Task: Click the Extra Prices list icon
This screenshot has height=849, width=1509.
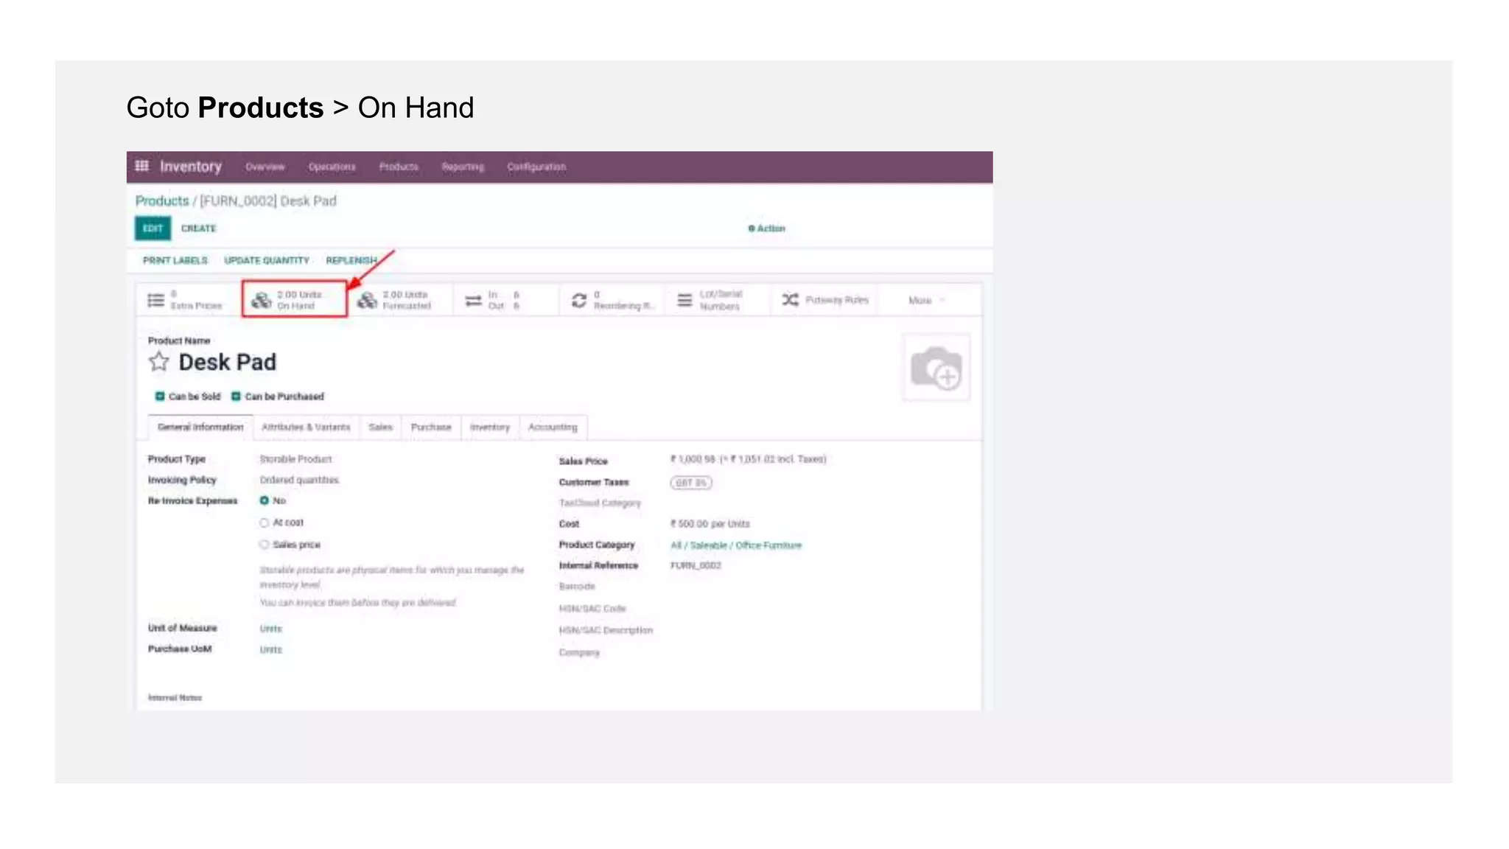Action: pyautogui.click(x=156, y=300)
